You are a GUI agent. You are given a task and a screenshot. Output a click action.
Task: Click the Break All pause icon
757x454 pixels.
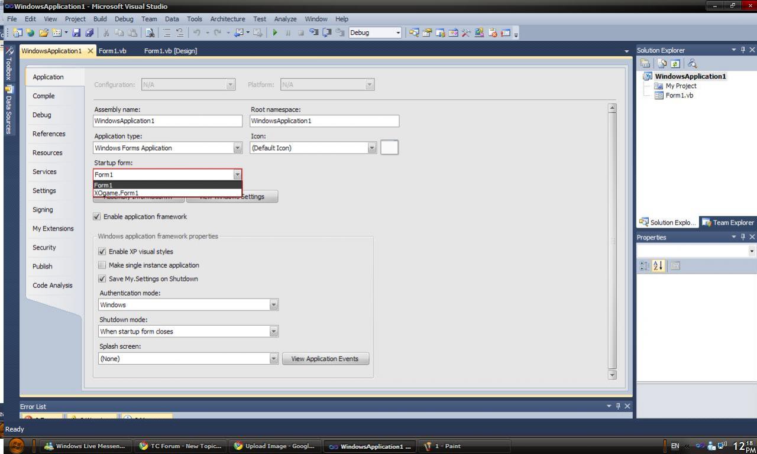click(288, 33)
